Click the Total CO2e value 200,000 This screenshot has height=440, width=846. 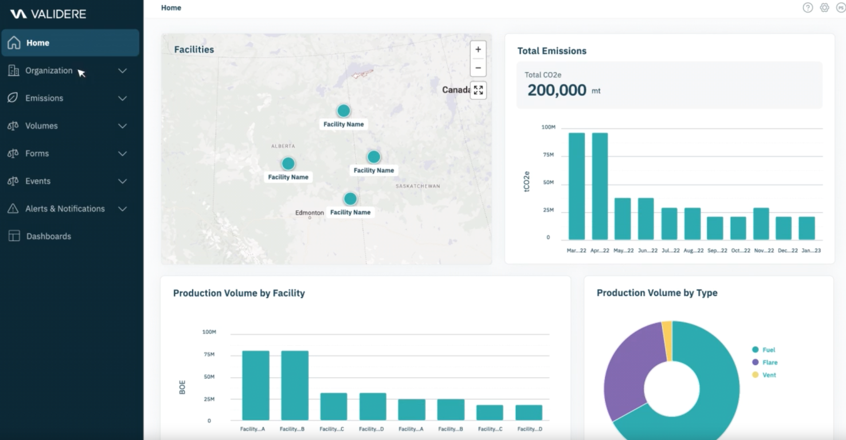point(557,90)
